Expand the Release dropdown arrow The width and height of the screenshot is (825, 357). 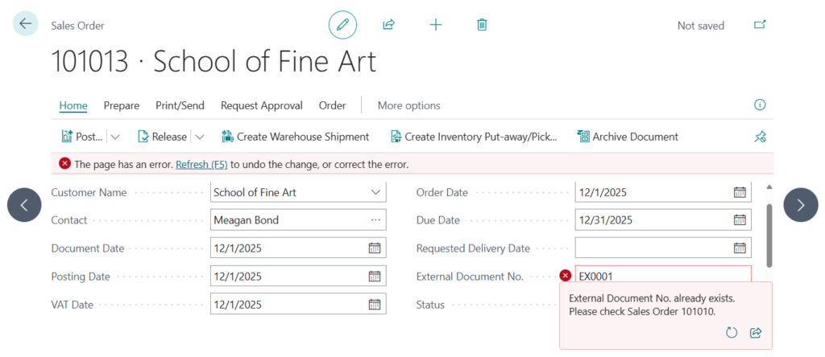point(200,137)
